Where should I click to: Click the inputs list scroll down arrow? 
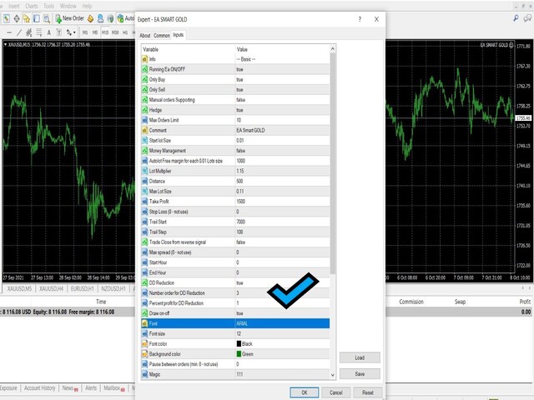[333, 375]
